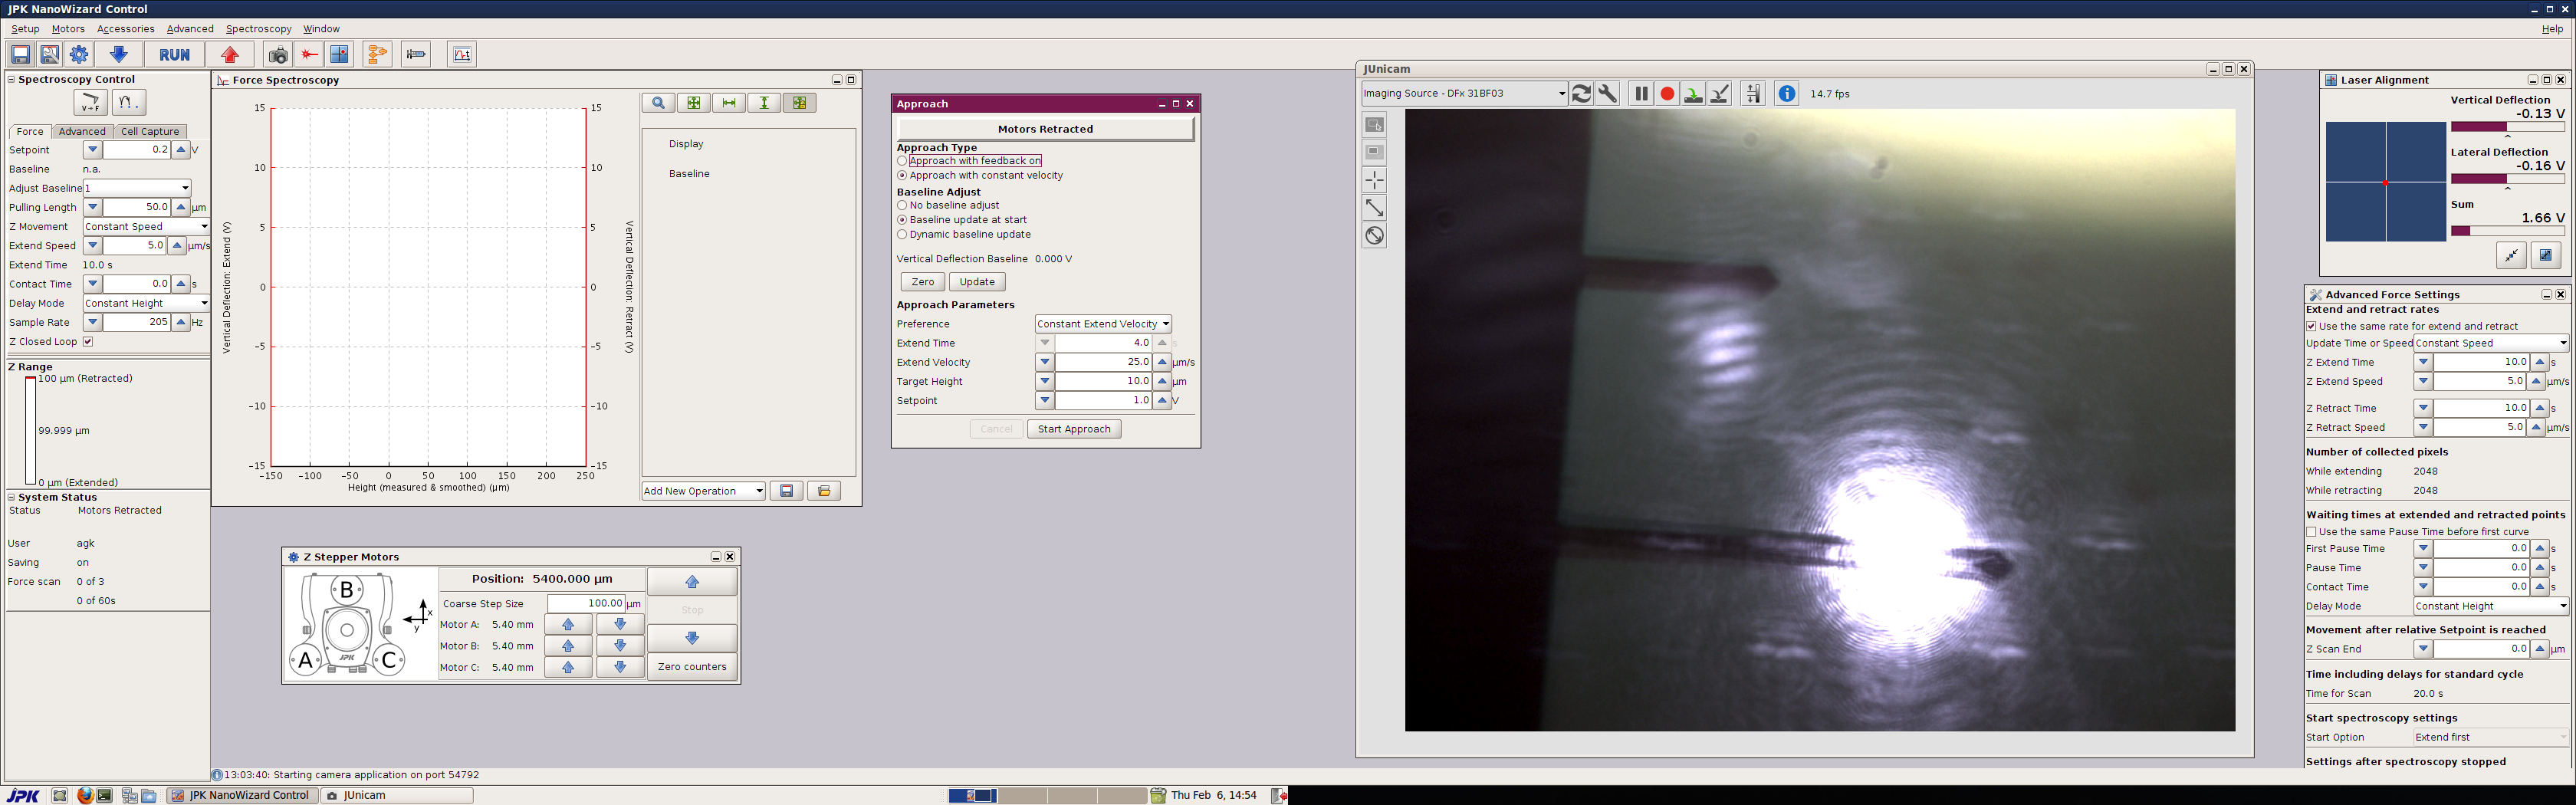Open the Imaging Source camera dropdown
Image resolution: width=2576 pixels, height=805 pixels.
point(1464,94)
